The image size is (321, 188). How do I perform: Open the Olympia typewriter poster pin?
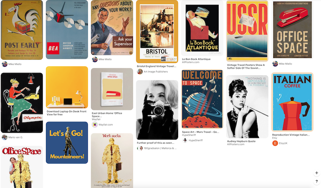point(22,103)
